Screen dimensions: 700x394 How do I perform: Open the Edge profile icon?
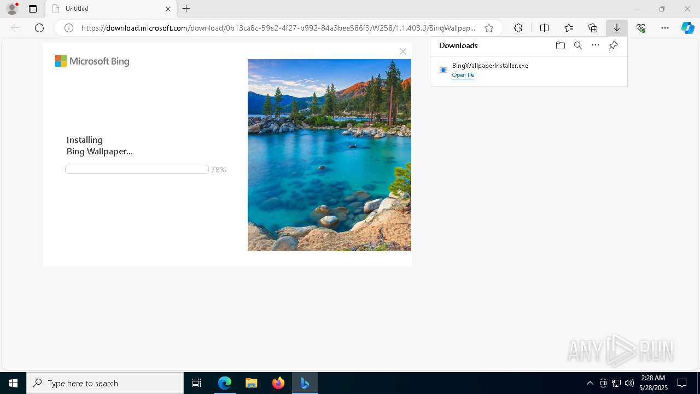[x=12, y=9]
